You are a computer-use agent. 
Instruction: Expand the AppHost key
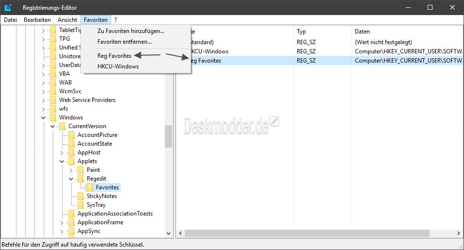(62, 152)
